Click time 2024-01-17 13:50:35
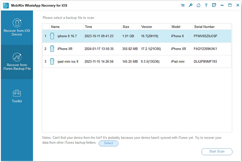 (x=99, y=49)
